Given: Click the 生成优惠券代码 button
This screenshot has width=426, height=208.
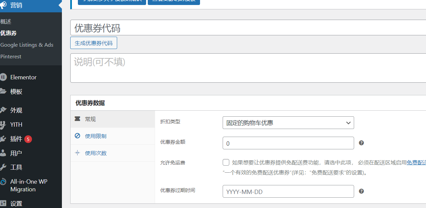Looking at the screenshot, I should 94,43.
